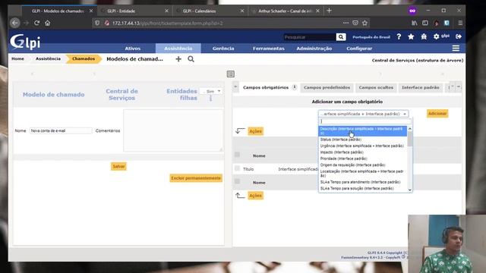Bookmark this page with star icon
The height and width of the screenshot is (273, 486).
pyautogui.click(x=364, y=23)
